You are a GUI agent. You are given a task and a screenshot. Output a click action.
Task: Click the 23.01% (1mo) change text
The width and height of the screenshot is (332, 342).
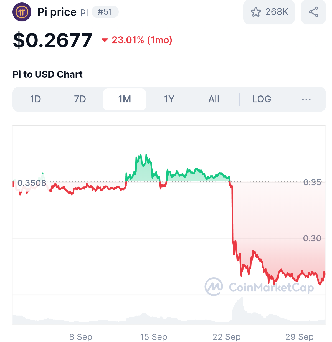[x=142, y=40]
